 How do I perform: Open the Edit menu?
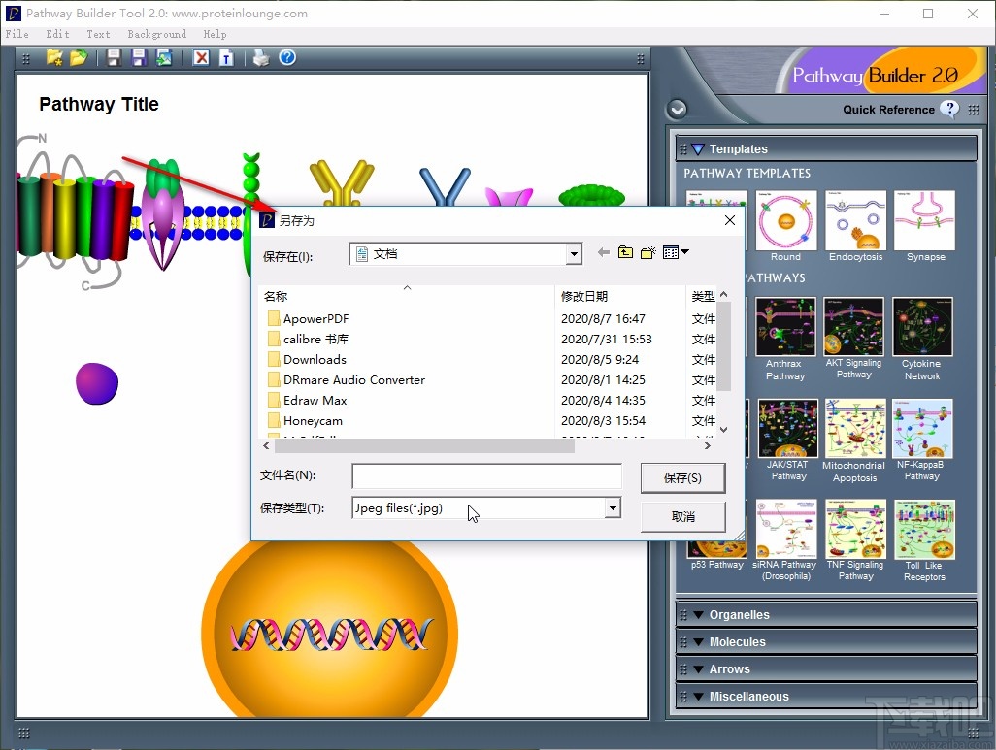(57, 34)
